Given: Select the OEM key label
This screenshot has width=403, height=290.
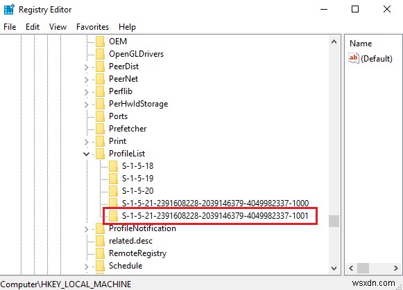Looking at the screenshot, I should point(118,42).
